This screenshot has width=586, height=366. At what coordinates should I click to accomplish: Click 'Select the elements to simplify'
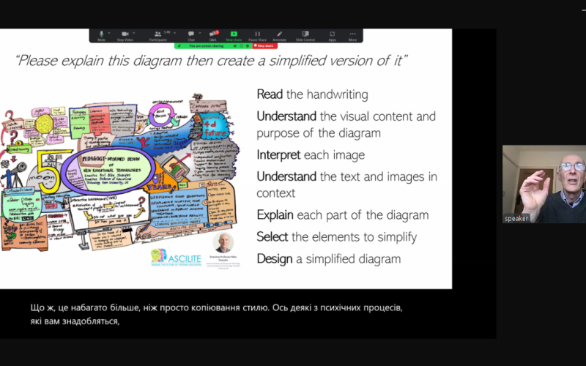(x=337, y=236)
